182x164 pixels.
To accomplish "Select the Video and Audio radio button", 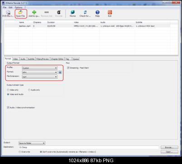I will tap(8, 94).
